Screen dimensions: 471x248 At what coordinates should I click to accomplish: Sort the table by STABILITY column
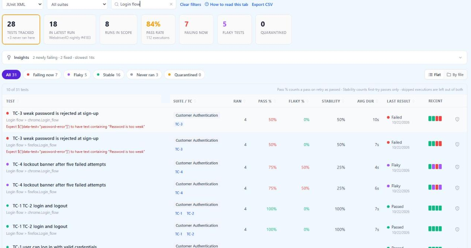click(x=333, y=101)
